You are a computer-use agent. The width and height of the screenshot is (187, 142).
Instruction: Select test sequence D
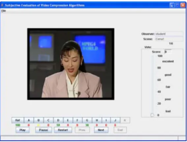pyautogui.click(x=58, y=120)
